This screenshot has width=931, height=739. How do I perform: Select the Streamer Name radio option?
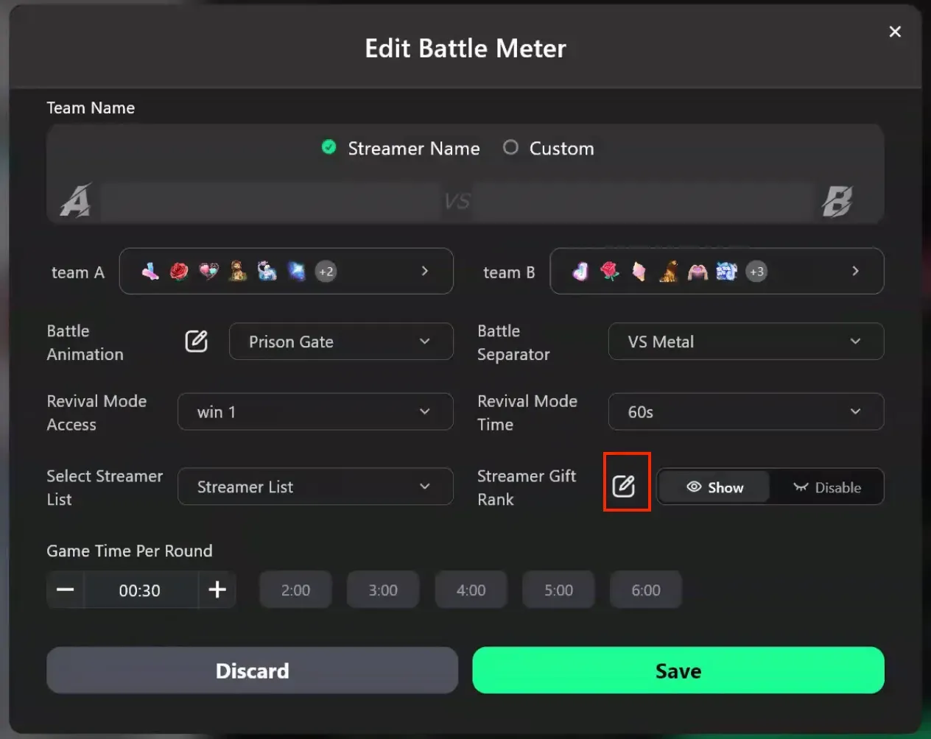point(329,147)
